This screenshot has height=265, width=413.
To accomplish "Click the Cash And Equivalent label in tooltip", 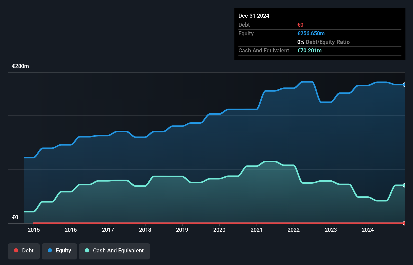I will click(264, 50).
